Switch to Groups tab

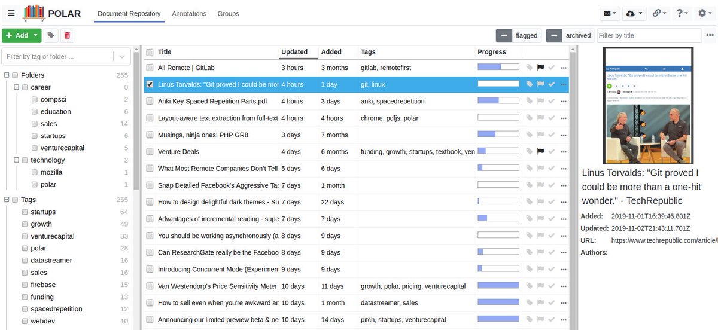pos(228,13)
